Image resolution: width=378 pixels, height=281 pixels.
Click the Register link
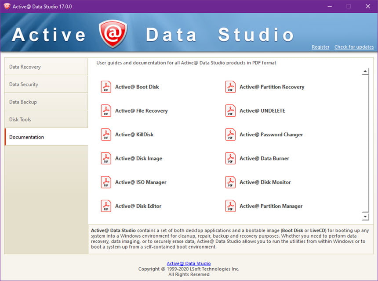[x=320, y=47]
